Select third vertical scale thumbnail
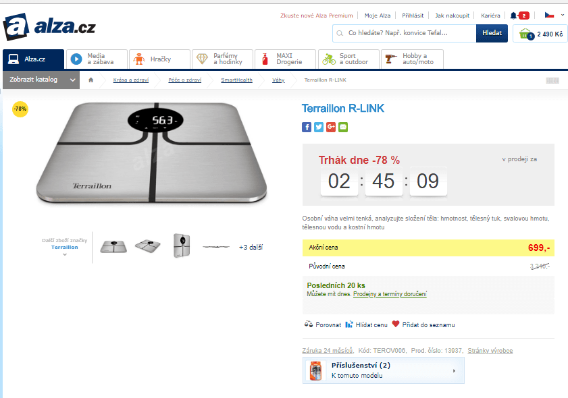Image resolution: width=568 pixels, height=398 pixels. [182, 246]
